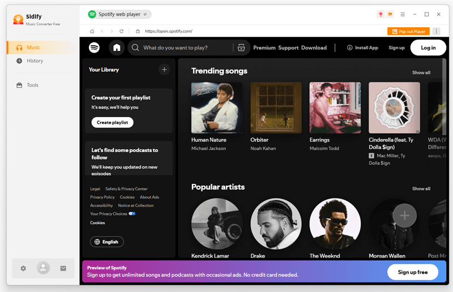
Task: Open the Human Nature album thumbnail
Action: [217, 108]
